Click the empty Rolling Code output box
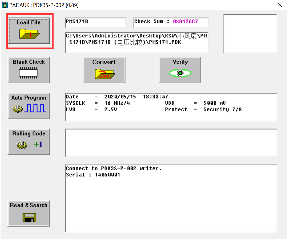Screen dimensions: 287x240 (x=171, y=143)
